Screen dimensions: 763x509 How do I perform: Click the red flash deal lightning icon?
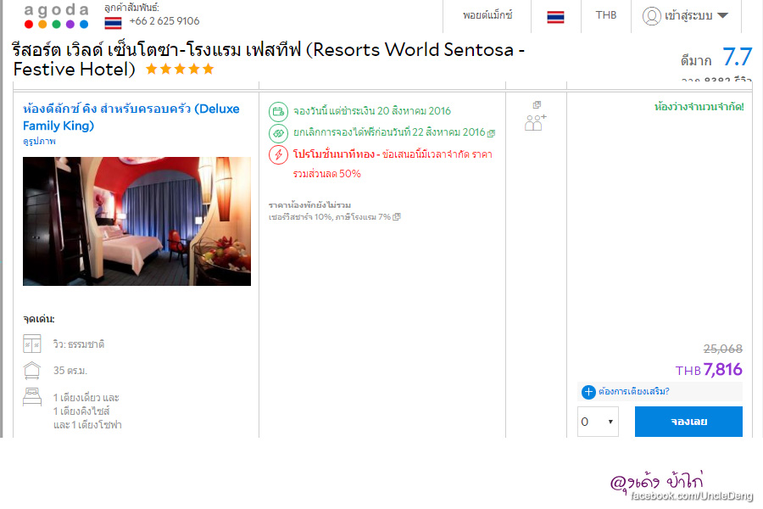tap(278, 154)
